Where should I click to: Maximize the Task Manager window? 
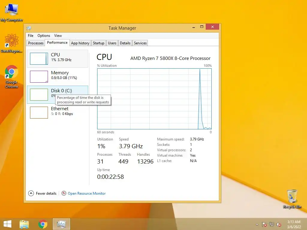point(202,27)
